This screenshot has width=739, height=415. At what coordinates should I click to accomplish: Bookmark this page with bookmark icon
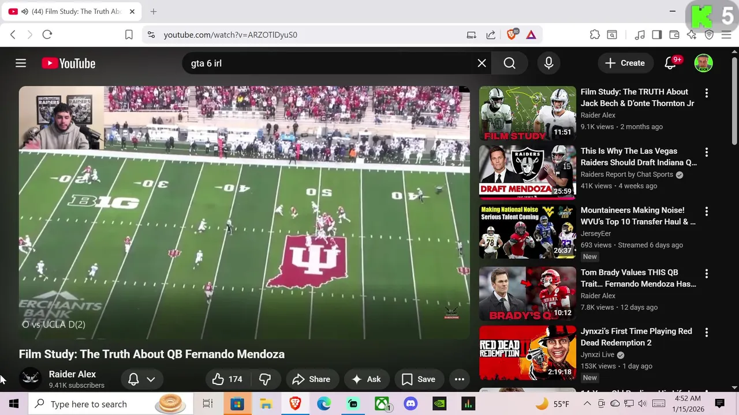point(129,35)
